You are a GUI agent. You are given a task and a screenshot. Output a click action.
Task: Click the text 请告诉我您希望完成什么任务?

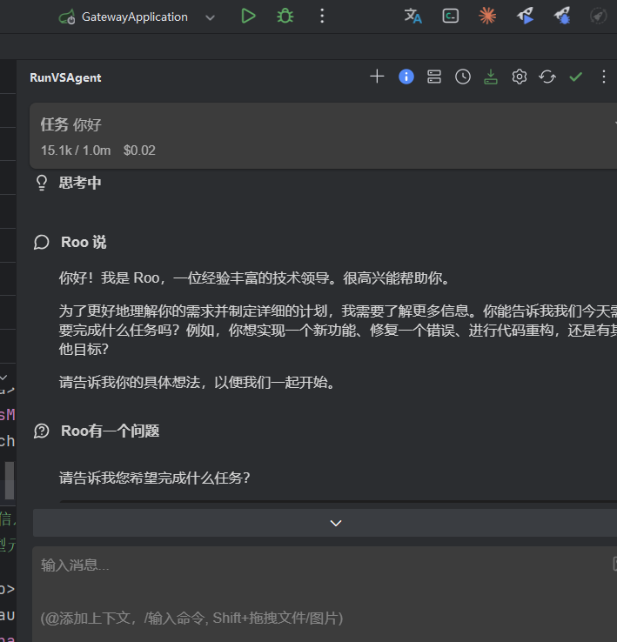pos(154,478)
